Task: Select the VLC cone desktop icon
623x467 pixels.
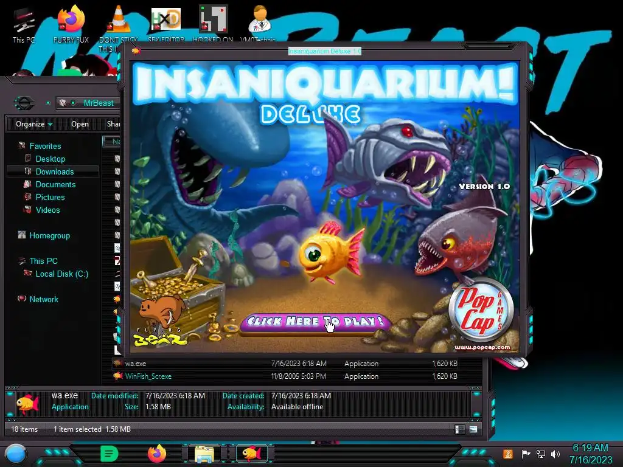Action: 119,29
